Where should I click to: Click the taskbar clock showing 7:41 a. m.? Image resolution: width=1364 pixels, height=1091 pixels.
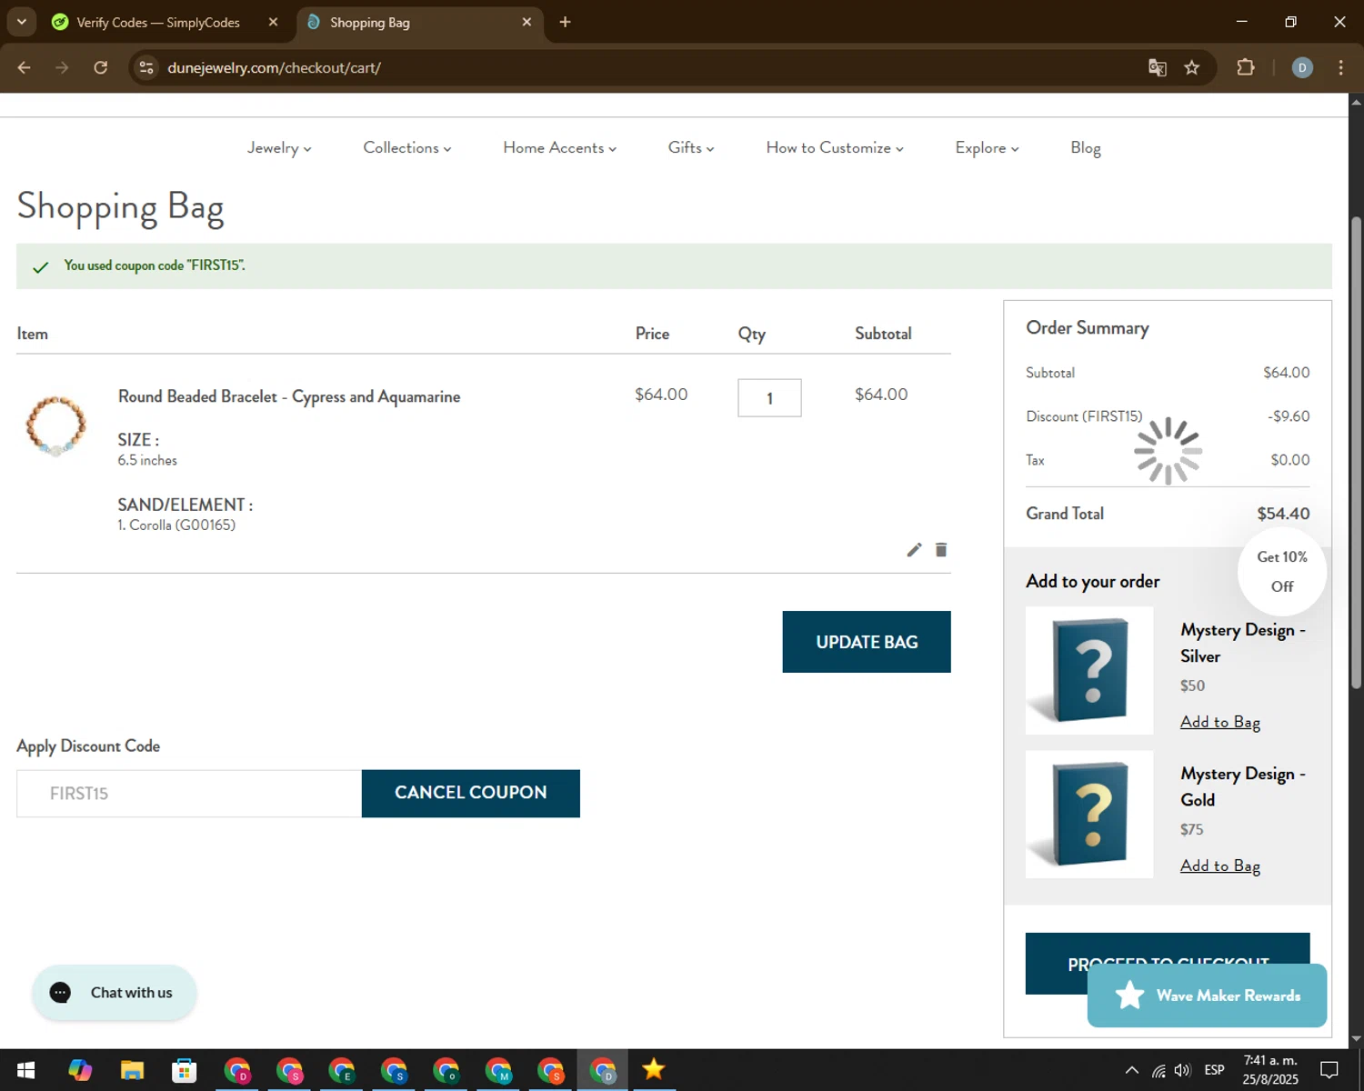coord(1270,1070)
